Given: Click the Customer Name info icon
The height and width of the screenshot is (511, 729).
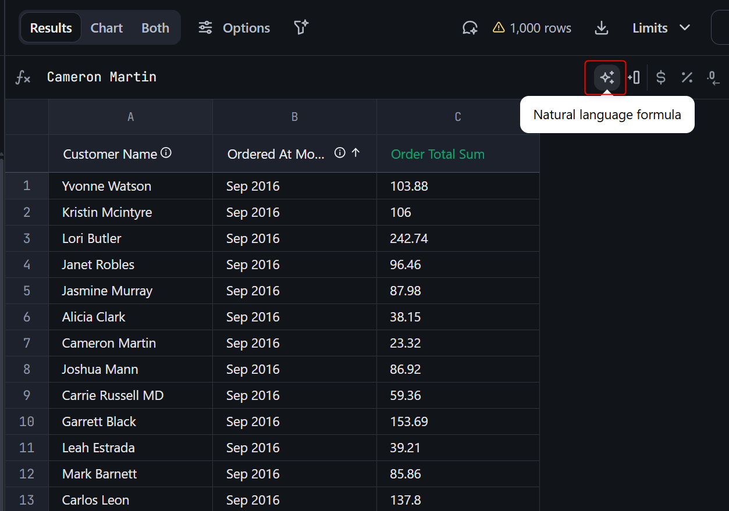Looking at the screenshot, I should pyautogui.click(x=166, y=153).
